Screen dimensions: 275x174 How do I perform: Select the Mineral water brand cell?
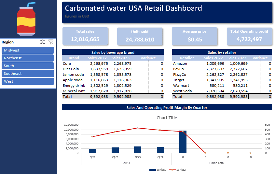click(74, 91)
